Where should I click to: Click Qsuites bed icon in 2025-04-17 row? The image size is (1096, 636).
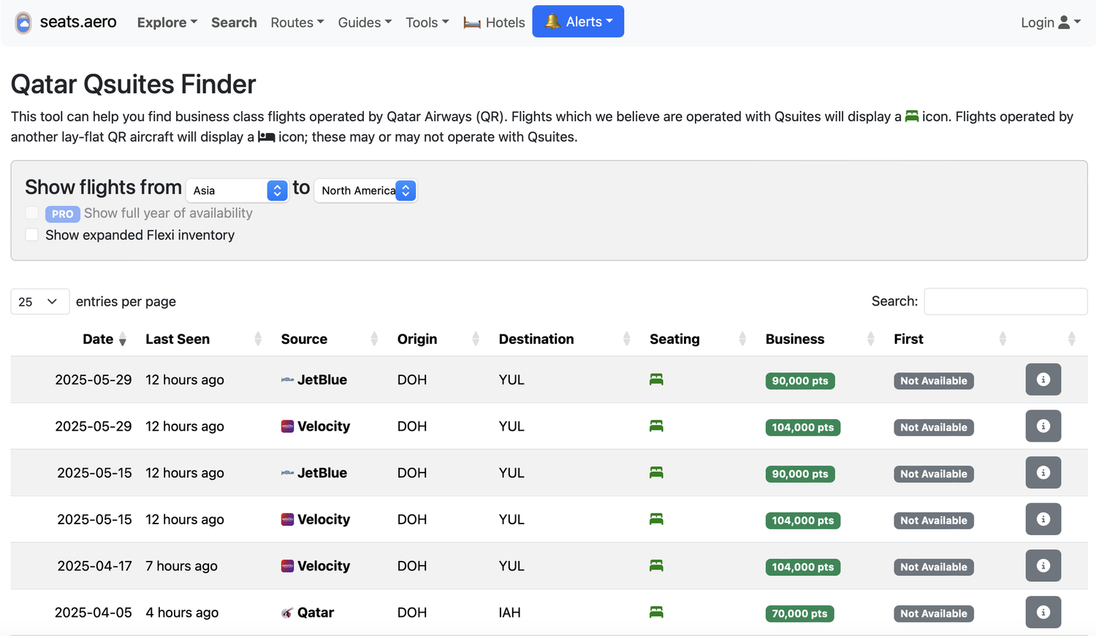pos(656,566)
